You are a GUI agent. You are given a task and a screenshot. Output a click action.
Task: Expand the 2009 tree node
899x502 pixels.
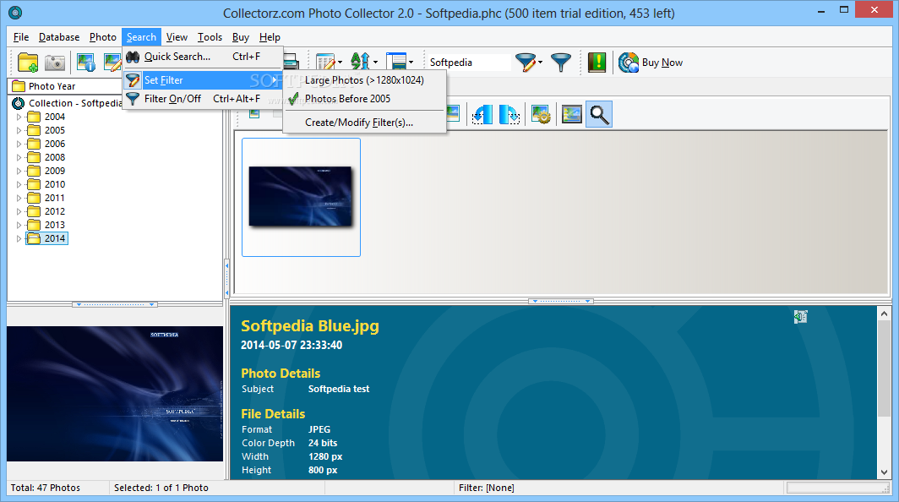(x=19, y=171)
